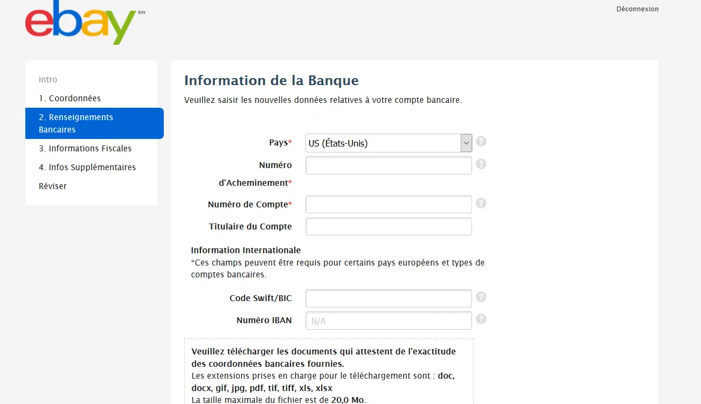Show help for Numéro IBAN field

coord(481,319)
